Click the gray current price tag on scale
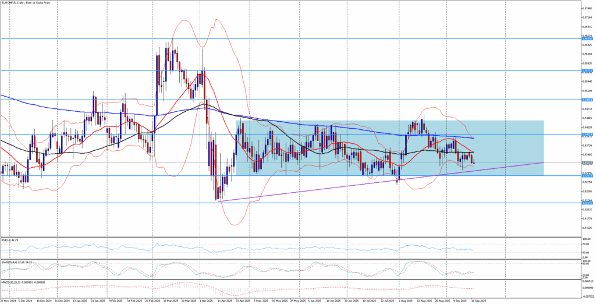 pos(587,164)
